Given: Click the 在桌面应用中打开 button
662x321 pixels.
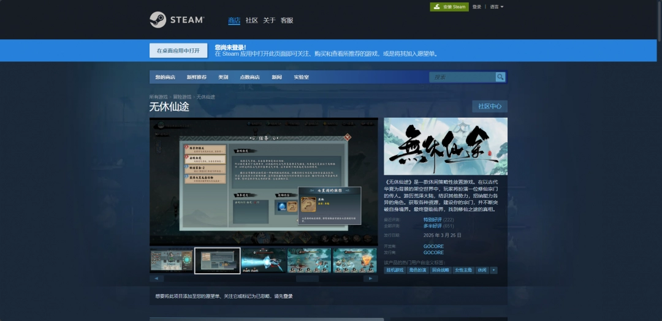Looking at the screenshot, I should click(x=178, y=51).
